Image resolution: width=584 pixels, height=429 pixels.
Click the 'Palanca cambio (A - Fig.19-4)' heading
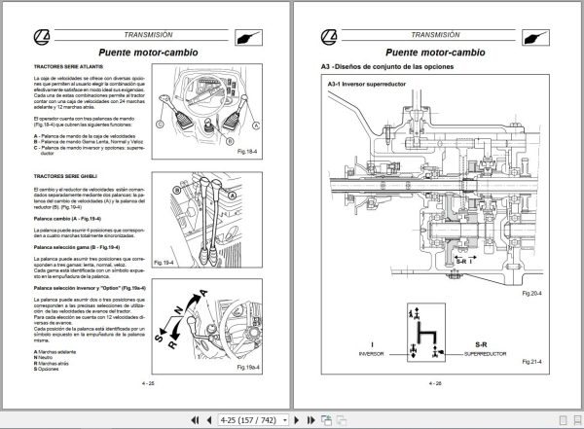point(67,219)
